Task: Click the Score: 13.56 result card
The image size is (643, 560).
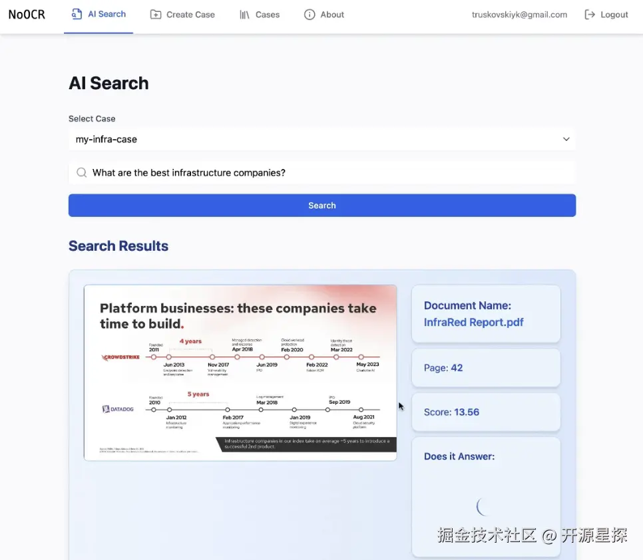Action: click(x=486, y=412)
